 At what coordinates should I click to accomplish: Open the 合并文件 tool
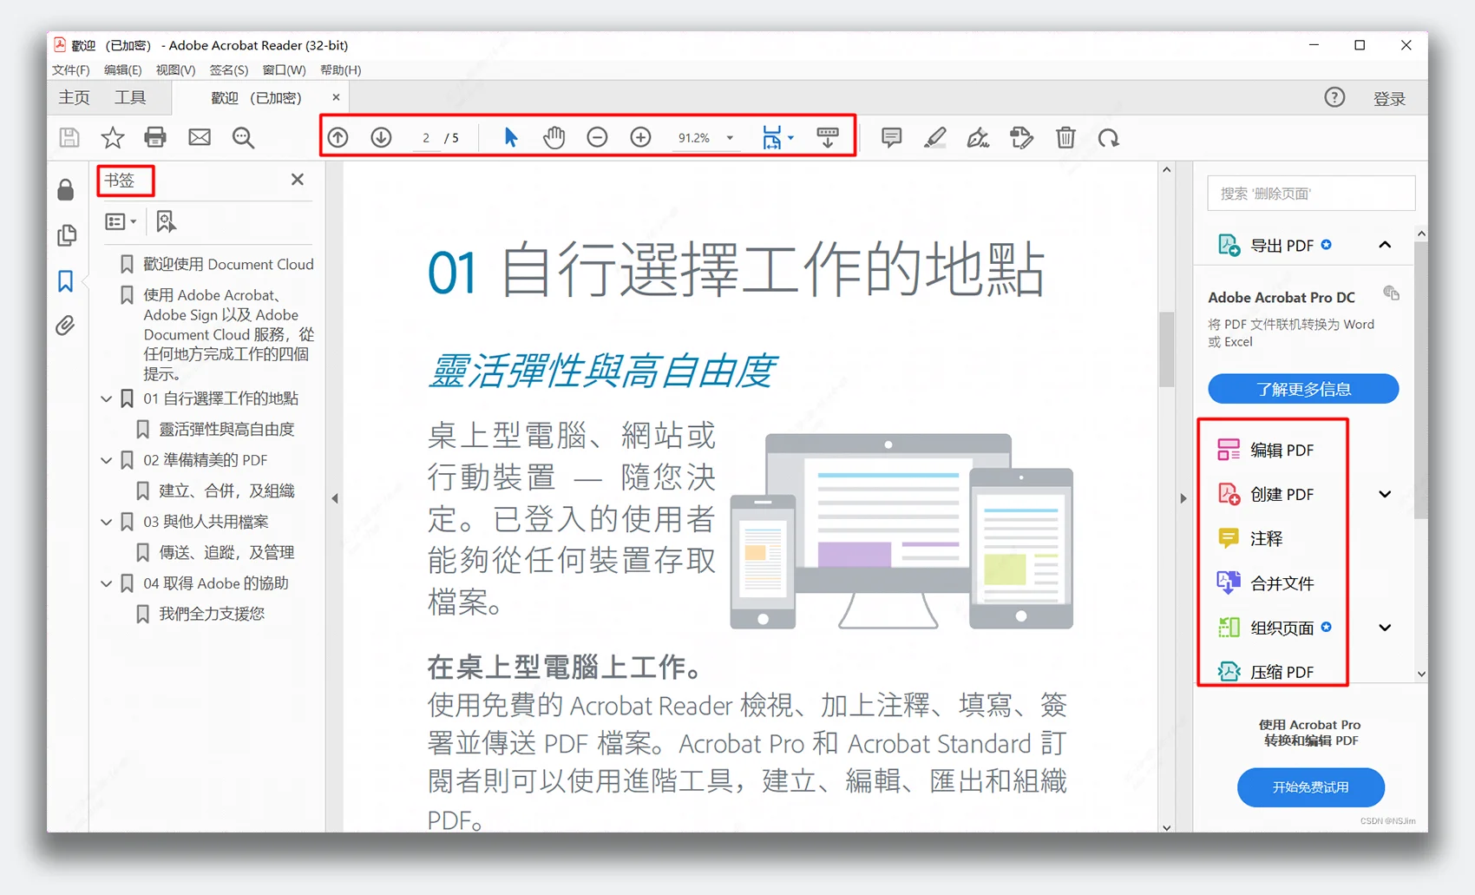(x=1266, y=583)
